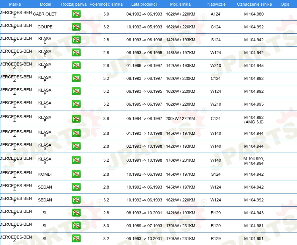Click the Opis column header
Viewport: 297px width, 245px height.
[284, 4]
